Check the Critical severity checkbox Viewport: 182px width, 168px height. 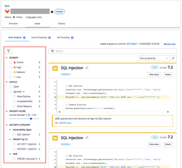(11, 62)
